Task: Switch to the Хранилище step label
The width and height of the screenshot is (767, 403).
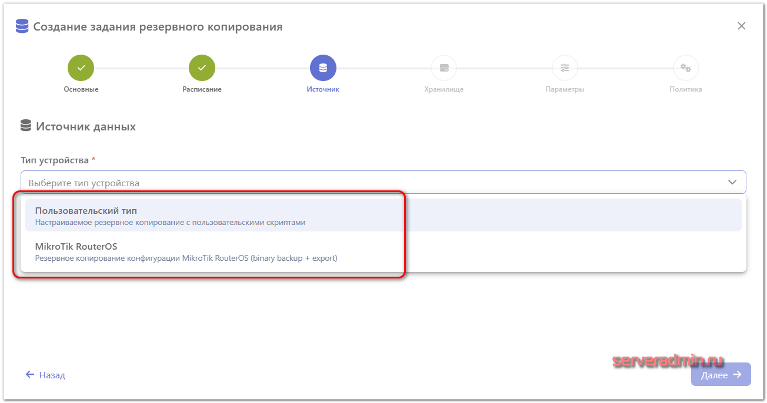Action: coord(444,90)
